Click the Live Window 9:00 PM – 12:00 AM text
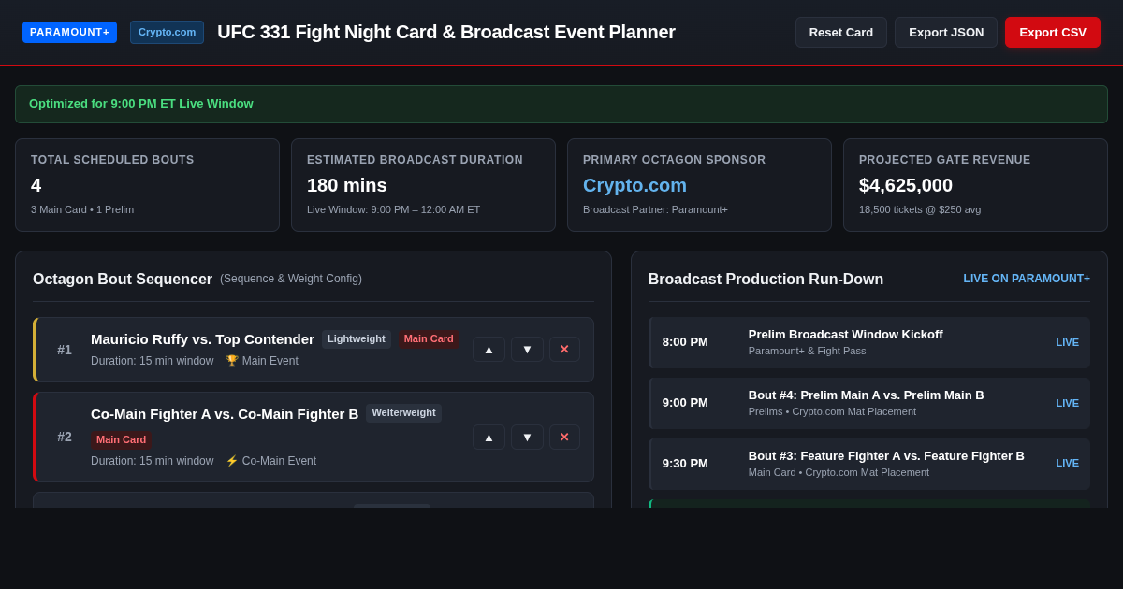The height and width of the screenshot is (589, 1123). (x=393, y=209)
